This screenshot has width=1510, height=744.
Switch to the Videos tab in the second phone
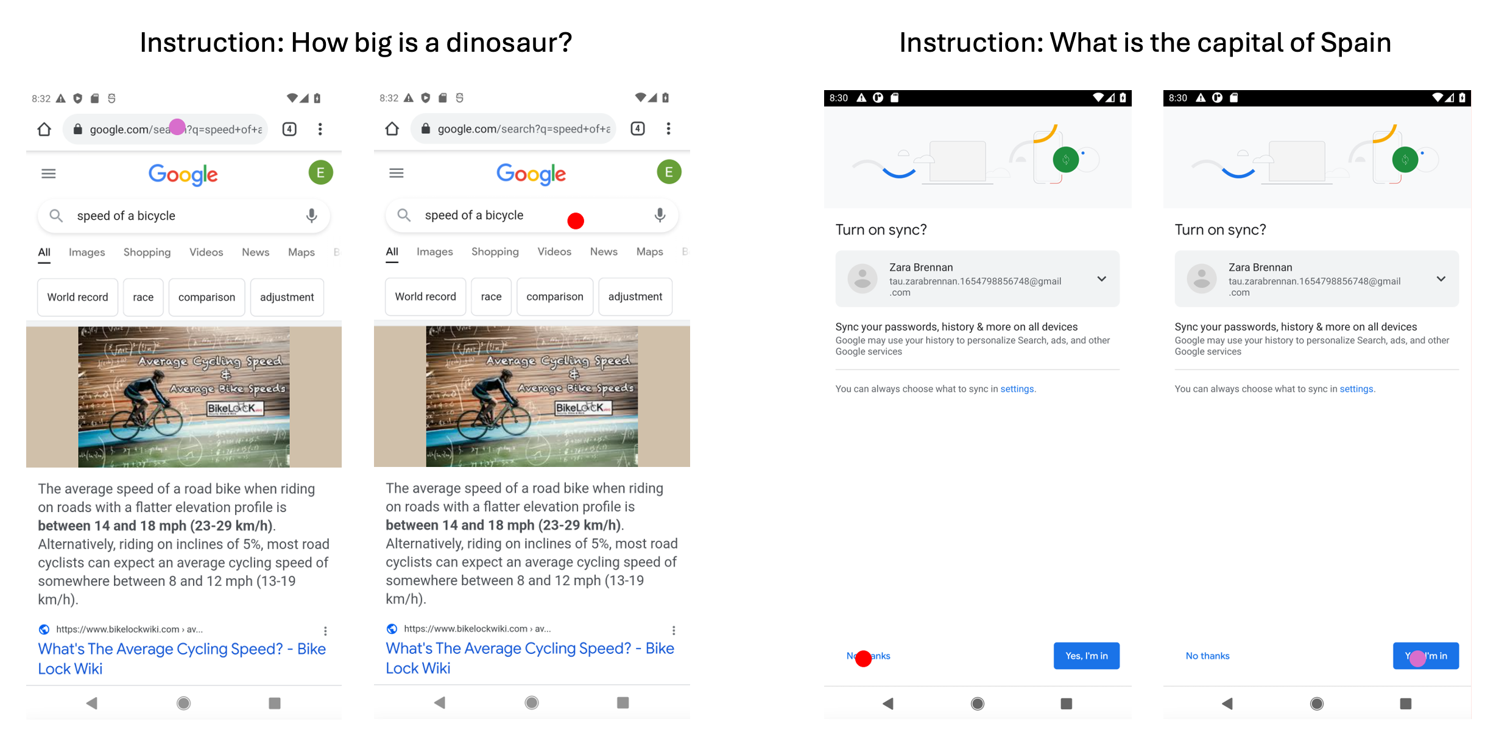coord(554,251)
